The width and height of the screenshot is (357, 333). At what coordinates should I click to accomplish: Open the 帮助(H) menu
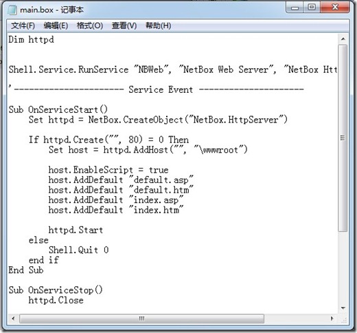[159, 25]
